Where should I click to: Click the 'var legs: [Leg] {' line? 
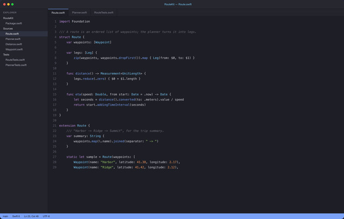(82, 53)
